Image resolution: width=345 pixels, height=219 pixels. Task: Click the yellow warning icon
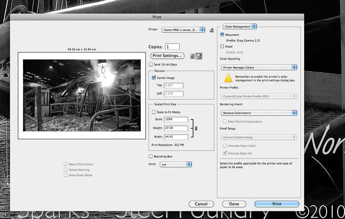tap(228, 78)
